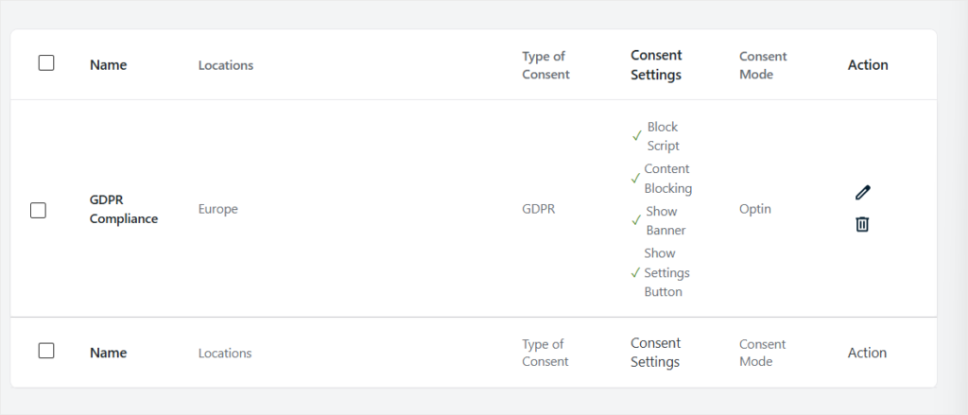This screenshot has width=968, height=415.
Task: Click the Consent Mode header column
Action: pyautogui.click(x=763, y=65)
